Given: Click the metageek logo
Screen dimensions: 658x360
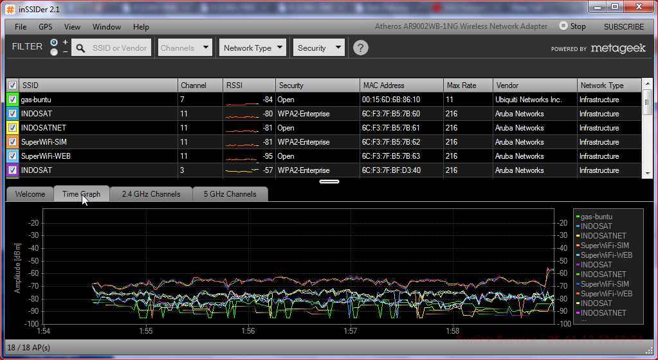Looking at the screenshot, I should click(618, 48).
